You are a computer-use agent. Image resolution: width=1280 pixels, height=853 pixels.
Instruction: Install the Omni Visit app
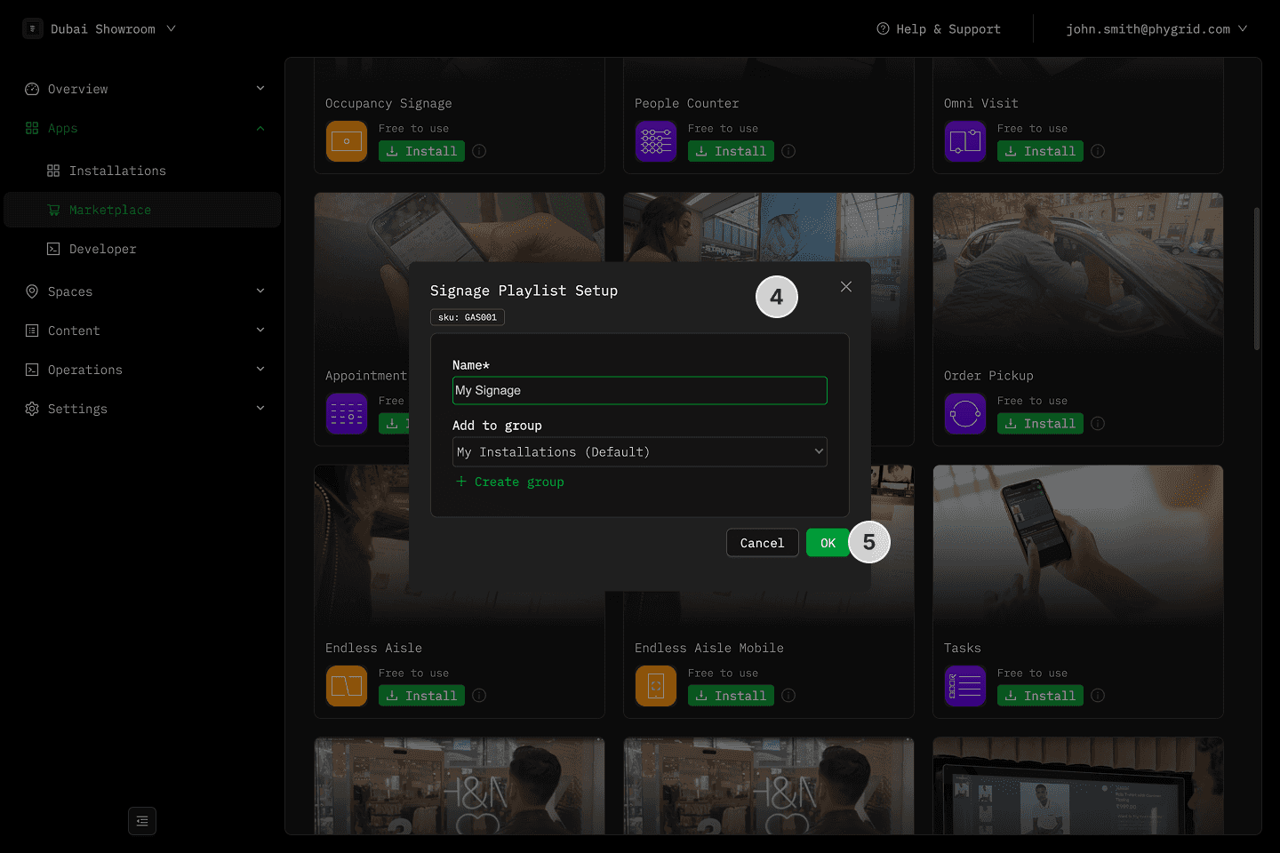click(x=1040, y=151)
